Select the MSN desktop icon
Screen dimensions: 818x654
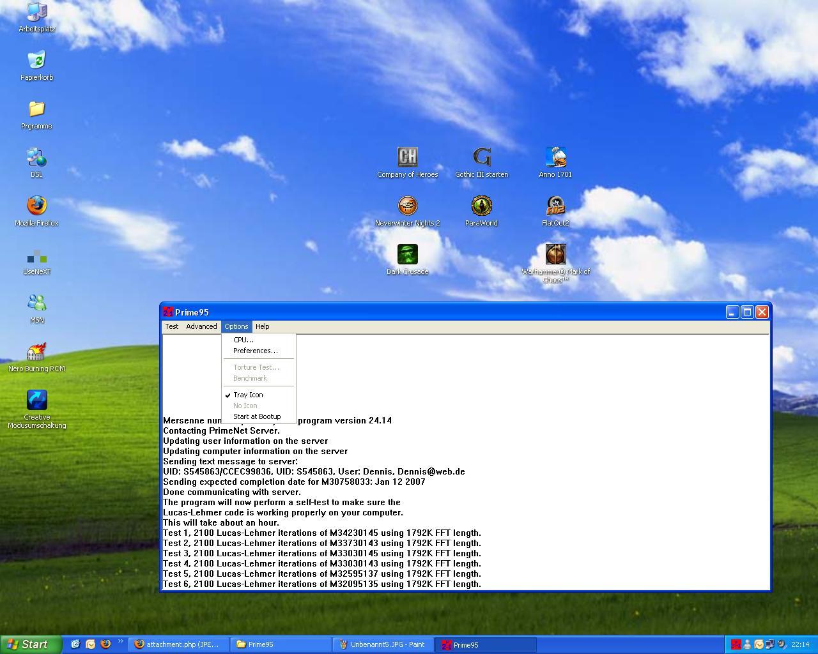coord(36,308)
